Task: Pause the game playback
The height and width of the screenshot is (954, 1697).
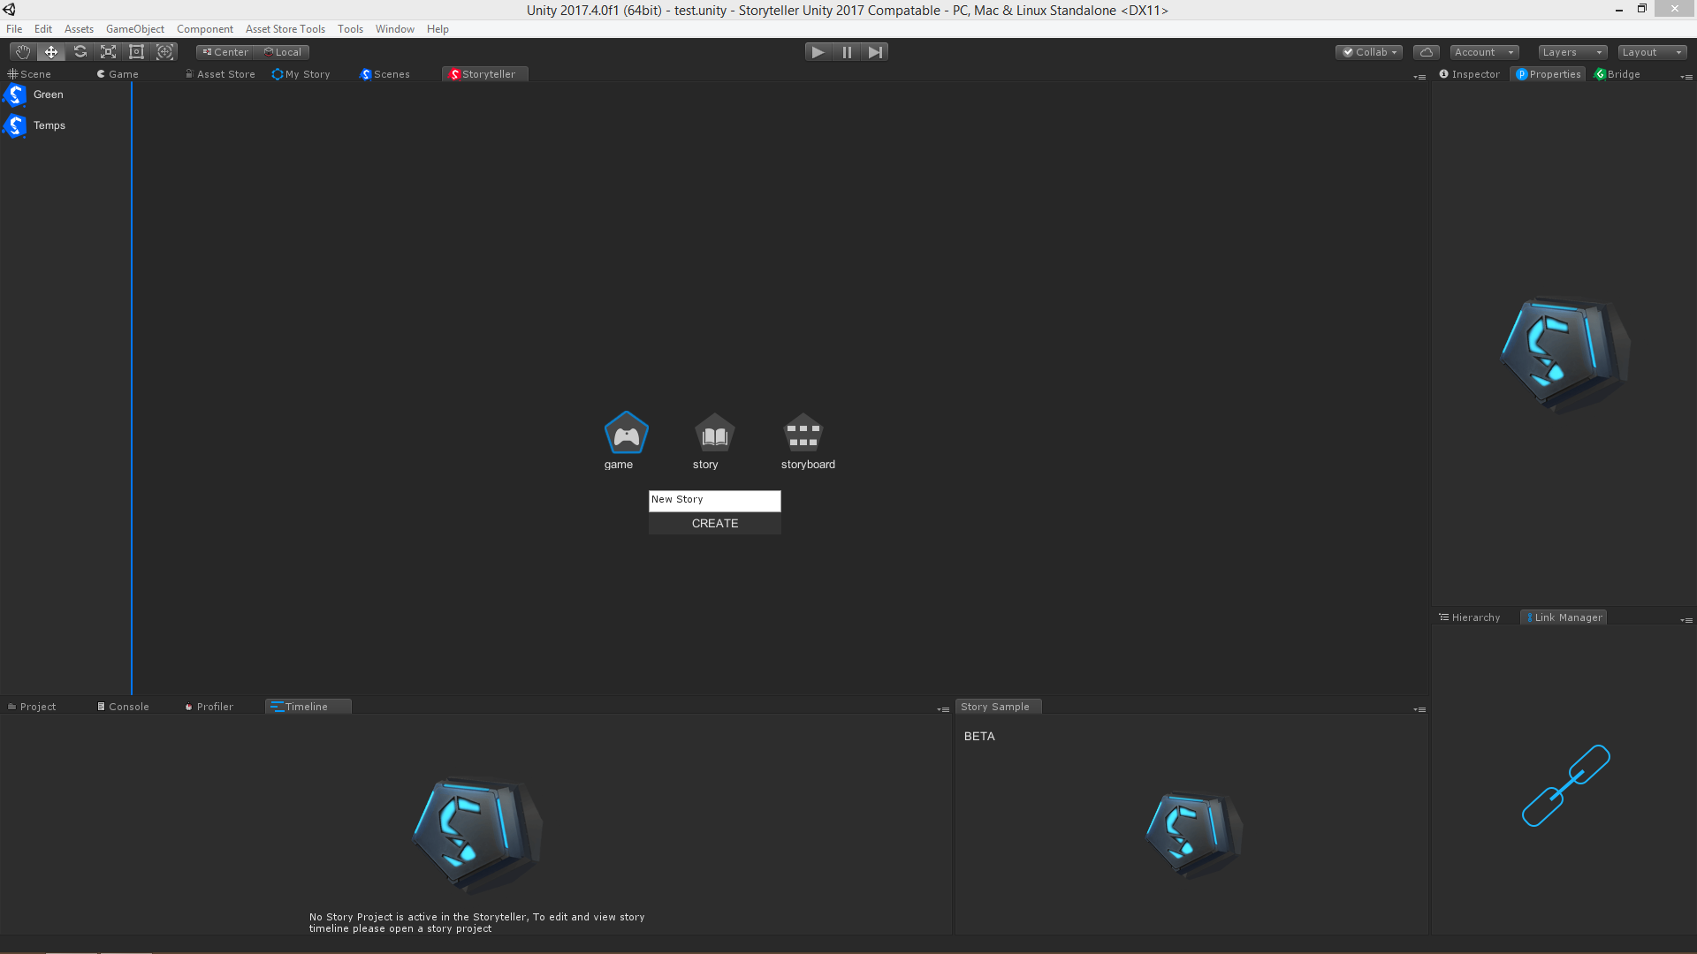Action: tap(847, 52)
